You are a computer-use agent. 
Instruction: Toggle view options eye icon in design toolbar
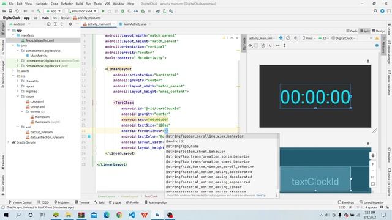(x=251, y=46)
